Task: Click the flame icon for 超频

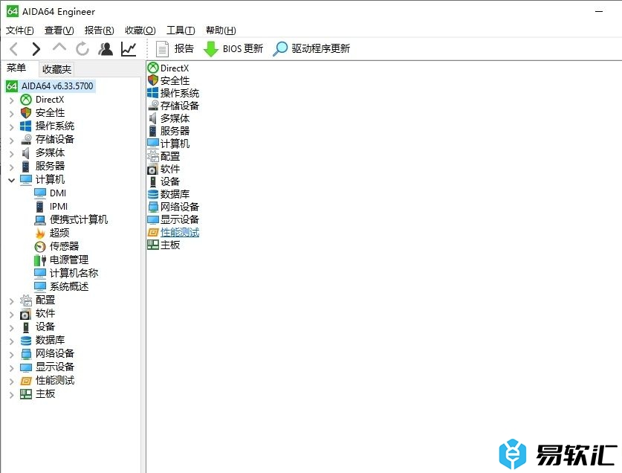Action: pyautogui.click(x=39, y=234)
